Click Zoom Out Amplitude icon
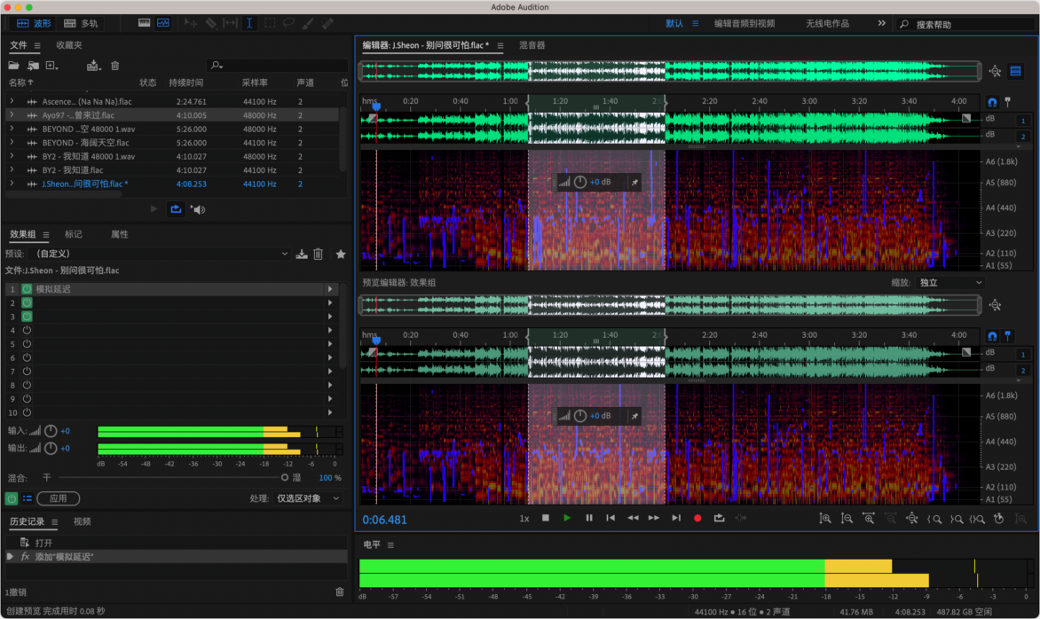Image resolution: width=1040 pixels, height=619 pixels. [x=847, y=519]
